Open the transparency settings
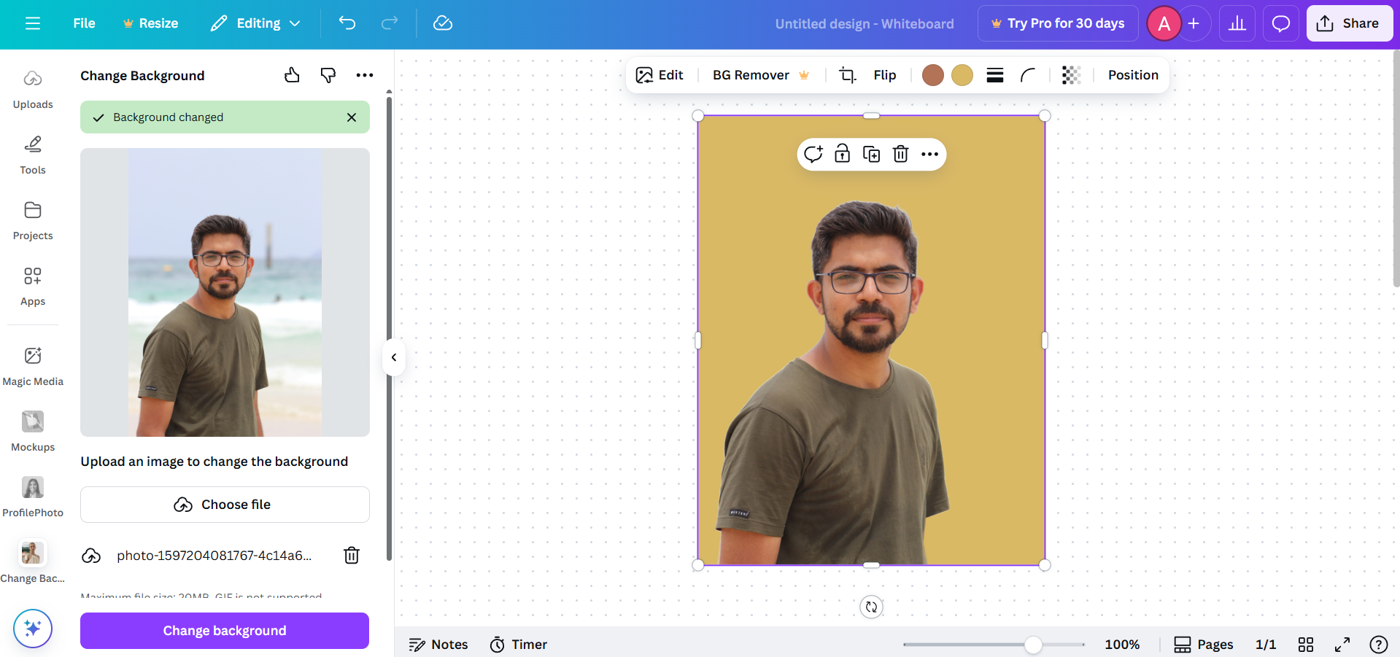Screen dimensions: 1400x657 pyautogui.click(x=1070, y=74)
